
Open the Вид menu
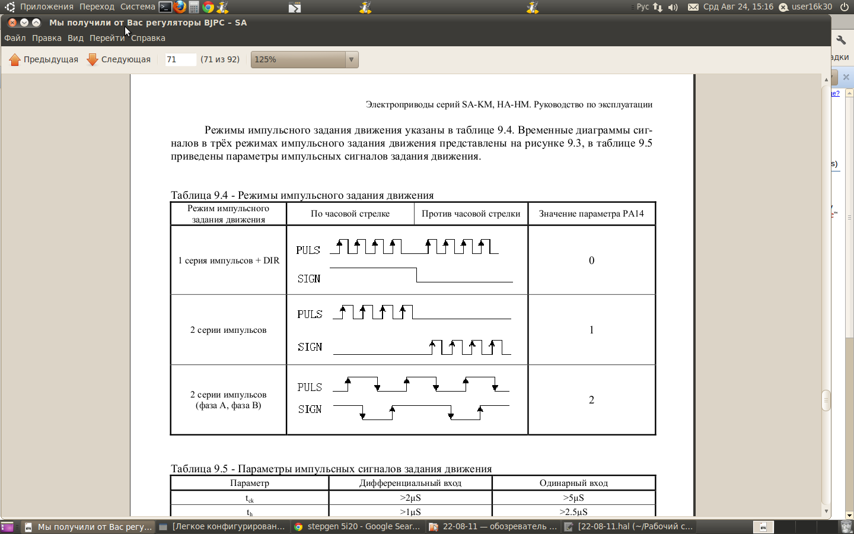pyautogui.click(x=75, y=38)
